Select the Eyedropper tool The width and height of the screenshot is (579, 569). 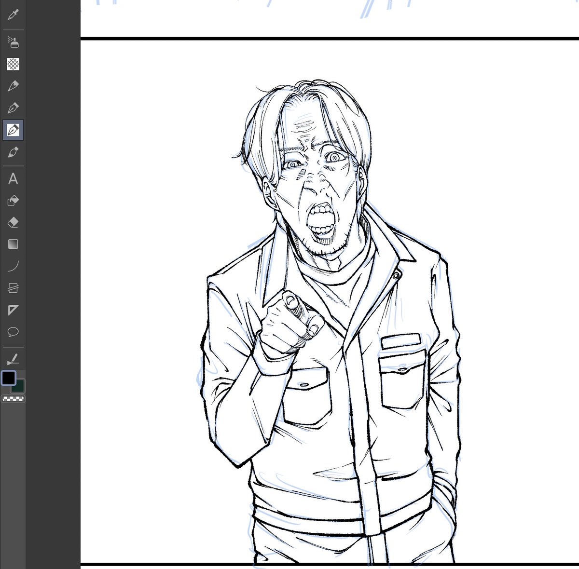tap(13, 15)
